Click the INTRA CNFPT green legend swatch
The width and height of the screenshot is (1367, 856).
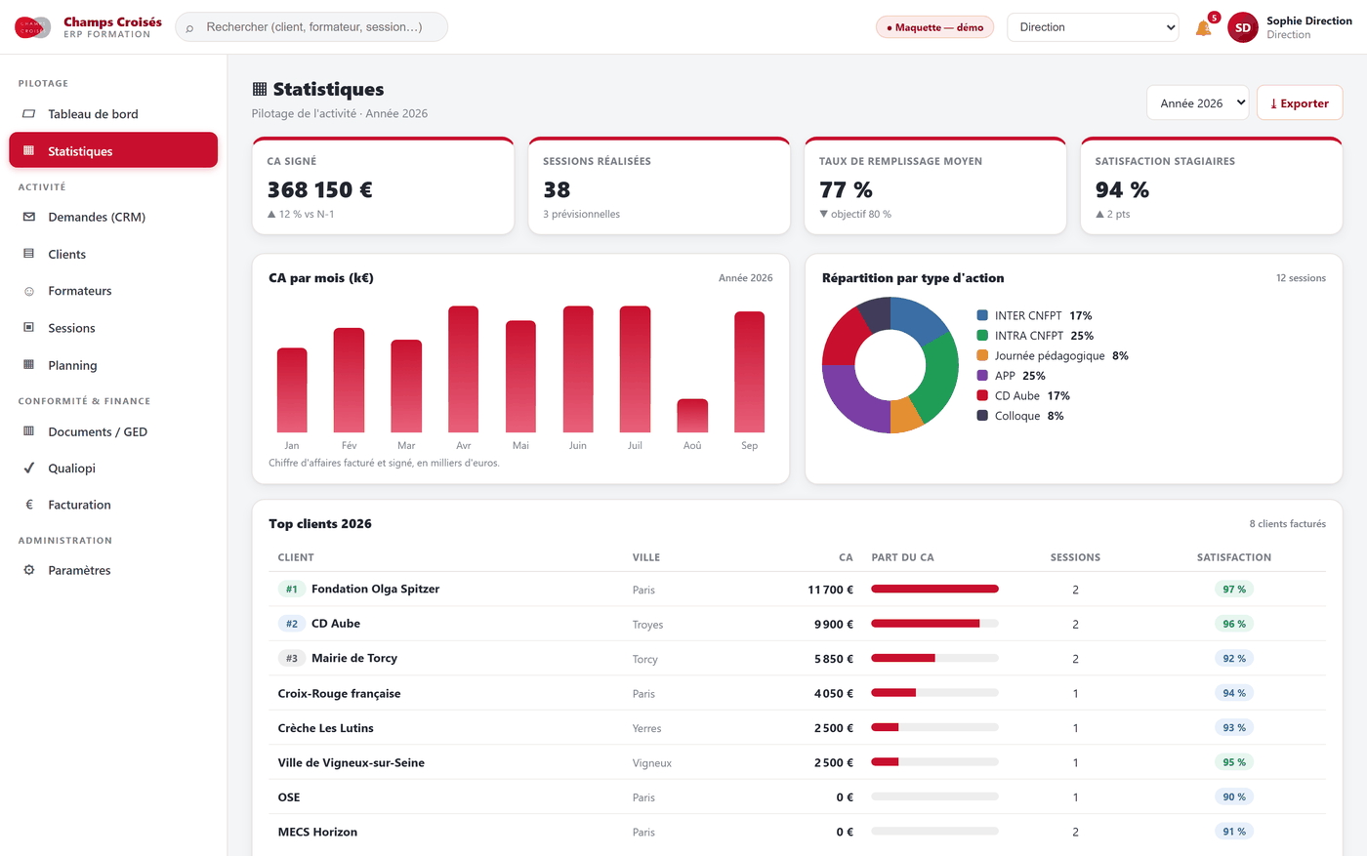982,336
